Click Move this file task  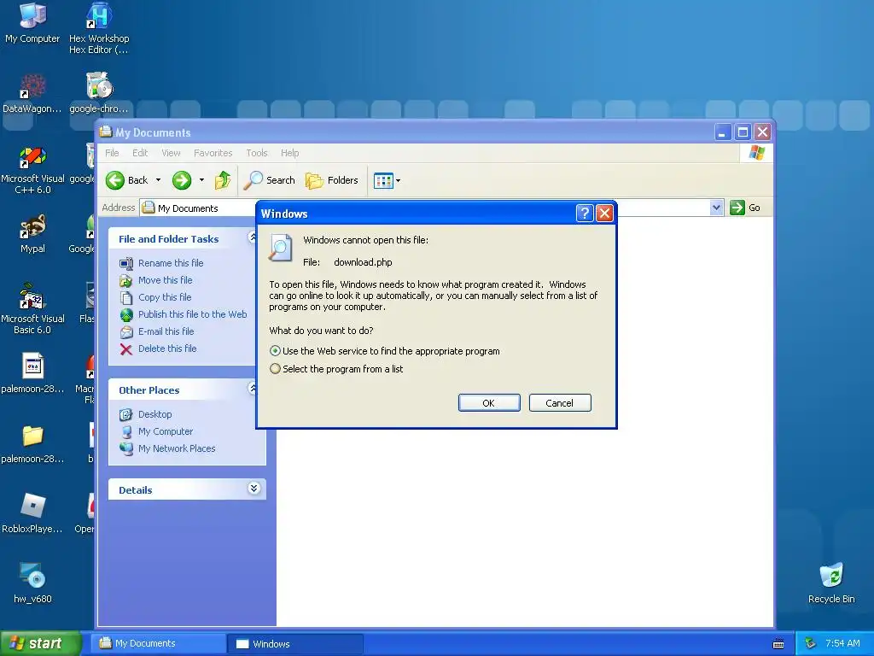pos(165,280)
